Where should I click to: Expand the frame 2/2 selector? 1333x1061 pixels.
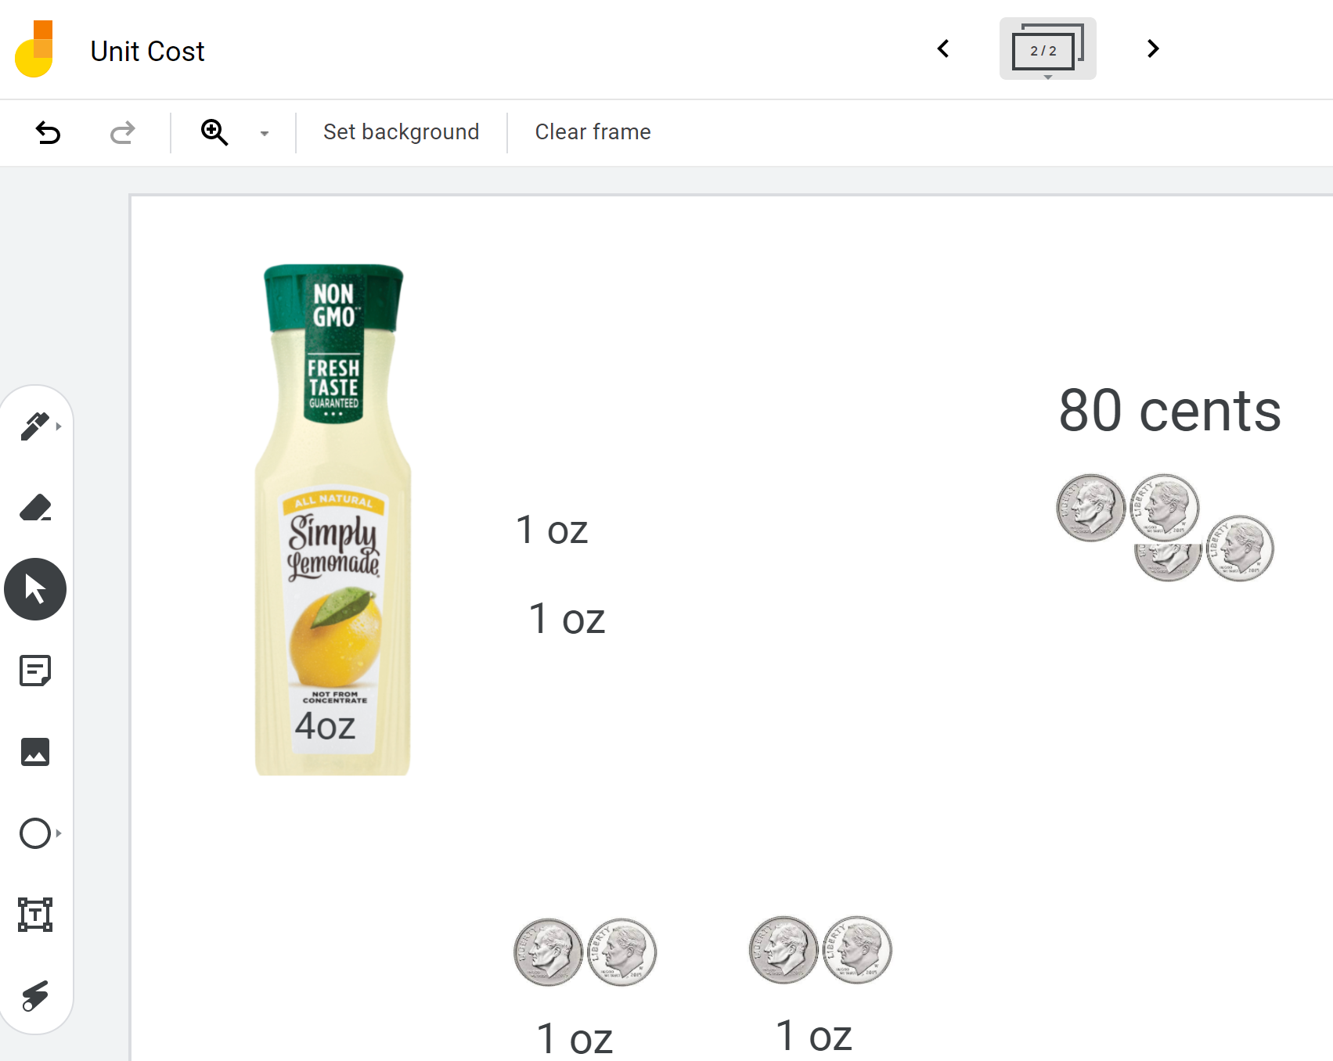pyautogui.click(x=1047, y=49)
